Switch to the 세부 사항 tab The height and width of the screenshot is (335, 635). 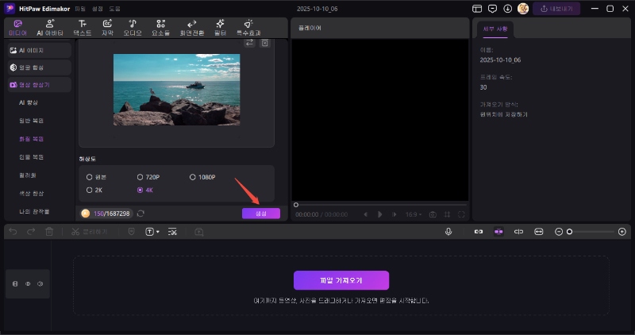click(495, 30)
